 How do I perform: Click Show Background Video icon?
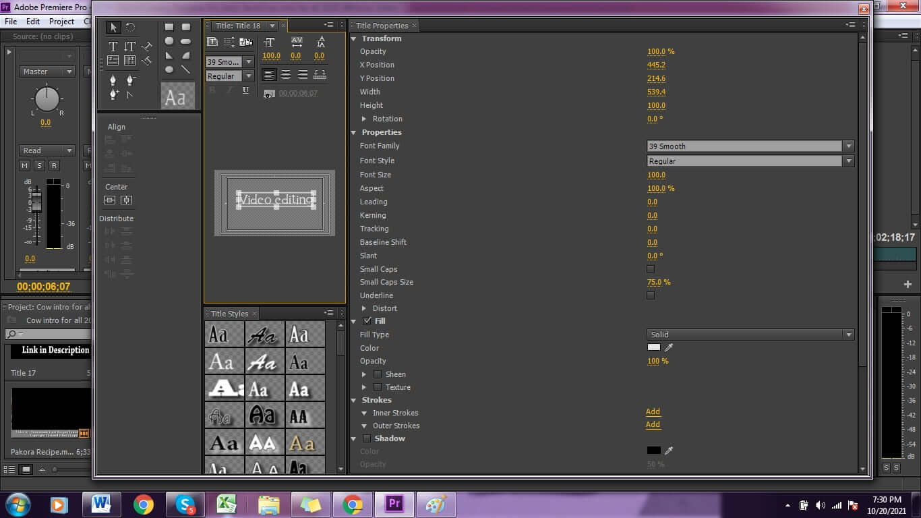269,94
